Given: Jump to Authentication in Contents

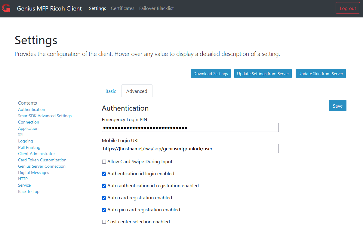Looking at the screenshot, I should coord(32,109).
